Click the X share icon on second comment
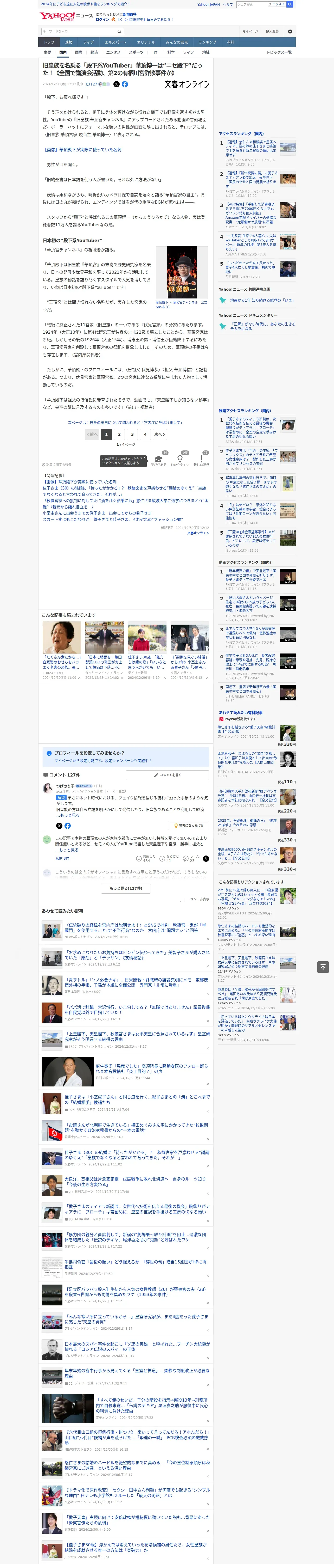 tap(206, 858)
